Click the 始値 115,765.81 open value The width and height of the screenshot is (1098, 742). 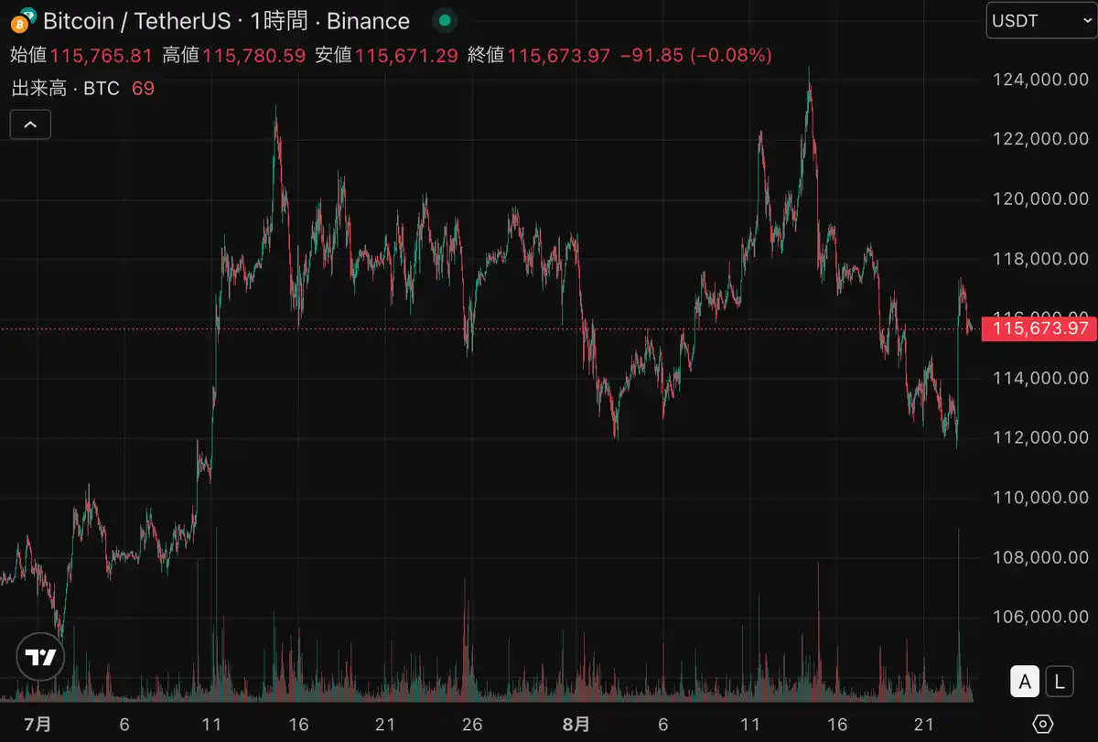[81, 55]
